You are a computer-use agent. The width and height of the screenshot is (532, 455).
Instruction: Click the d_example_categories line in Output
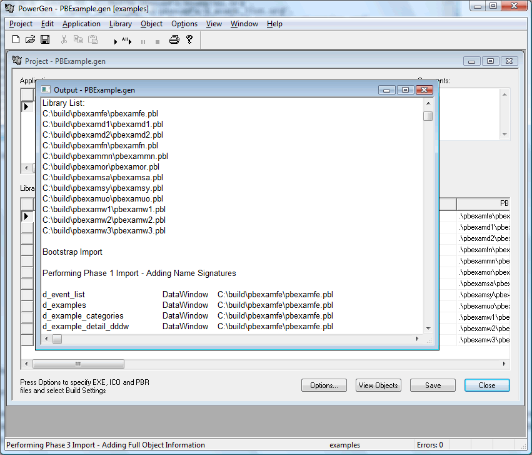[x=188, y=316]
